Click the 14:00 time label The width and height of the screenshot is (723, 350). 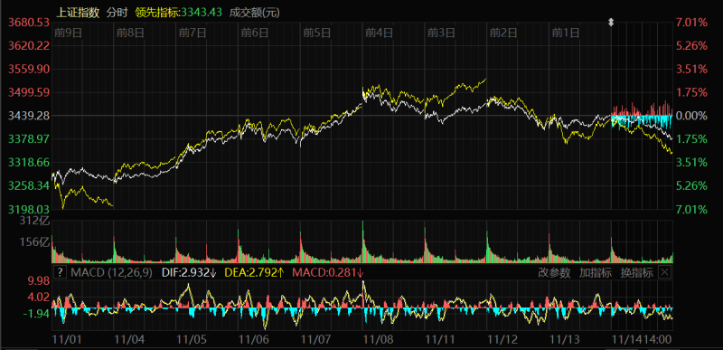coord(656,340)
